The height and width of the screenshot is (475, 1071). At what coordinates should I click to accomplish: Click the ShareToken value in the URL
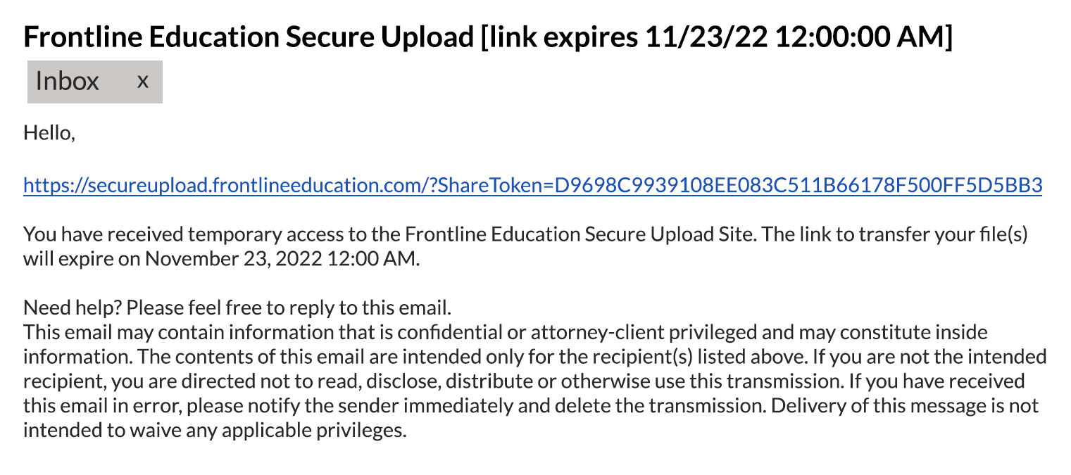click(x=796, y=185)
